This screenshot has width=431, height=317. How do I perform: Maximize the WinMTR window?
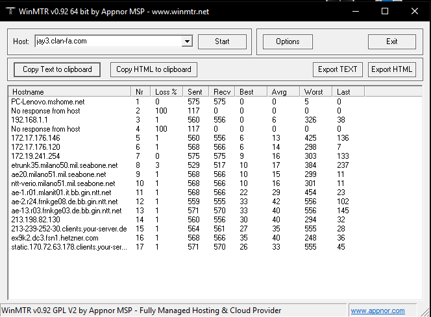tap(385, 11)
